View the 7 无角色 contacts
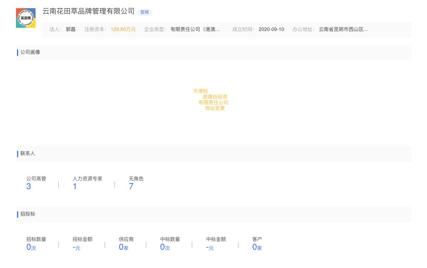427x268 pixels. (131, 186)
